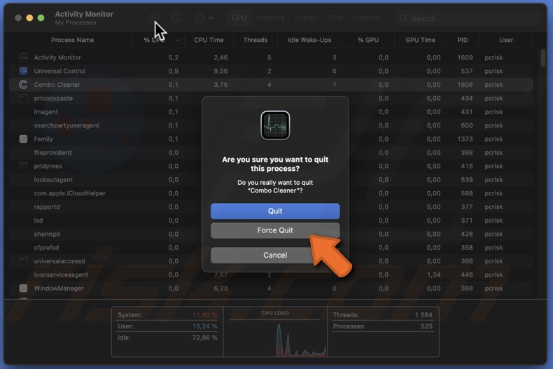Sort by Threads column header
This screenshot has width=553, height=369.
(255, 40)
